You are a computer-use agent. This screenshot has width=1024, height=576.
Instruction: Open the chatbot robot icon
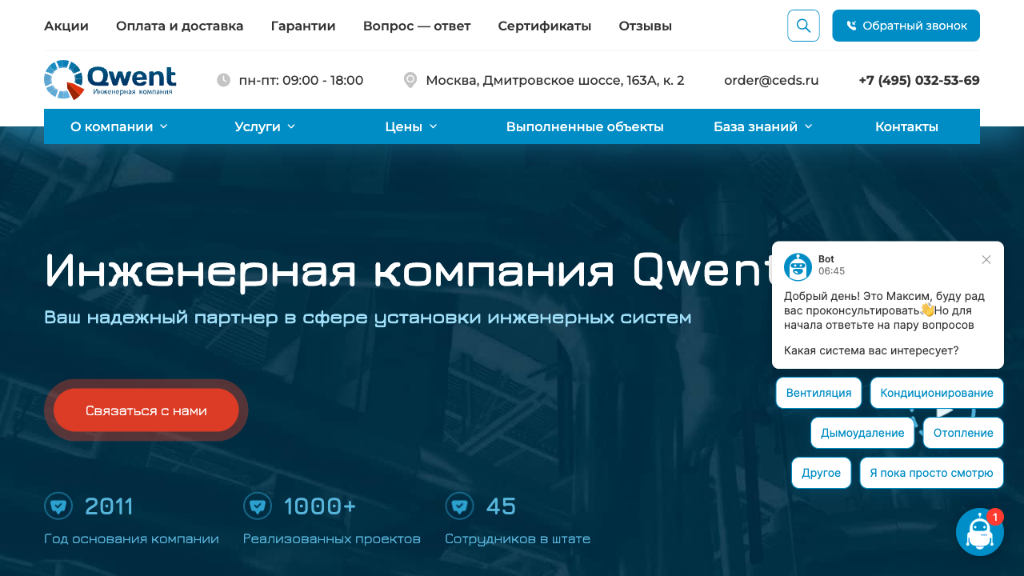tap(980, 532)
